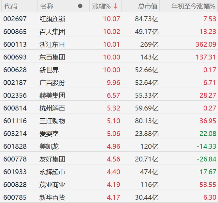Select stock code 601933
The image size is (218, 203).
[15, 172]
